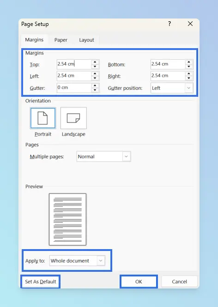Screen dimensions: 218x307
Task: Close the Page Setup dialog
Action: pos(190,24)
